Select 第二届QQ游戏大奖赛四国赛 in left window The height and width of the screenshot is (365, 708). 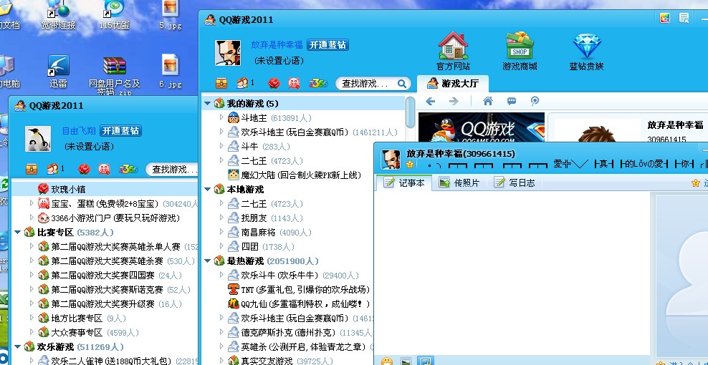[x=110, y=276]
